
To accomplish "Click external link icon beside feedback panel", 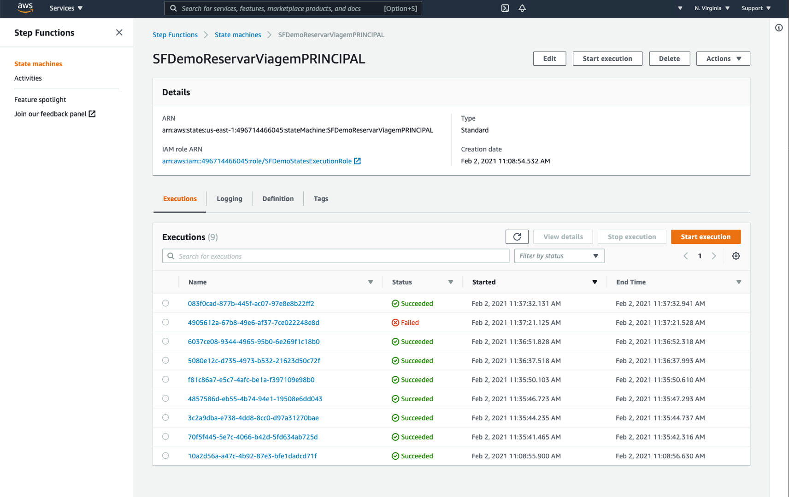I will click(92, 114).
